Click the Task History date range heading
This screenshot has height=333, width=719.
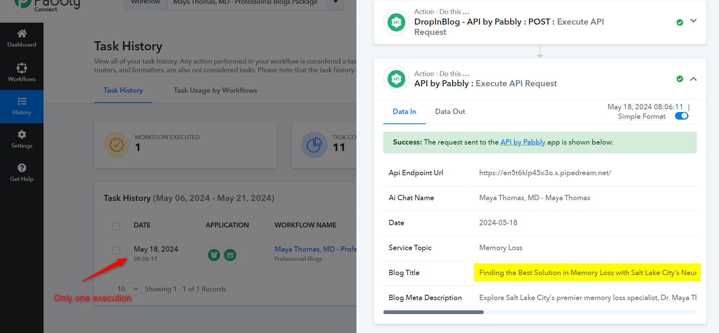pos(189,198)
